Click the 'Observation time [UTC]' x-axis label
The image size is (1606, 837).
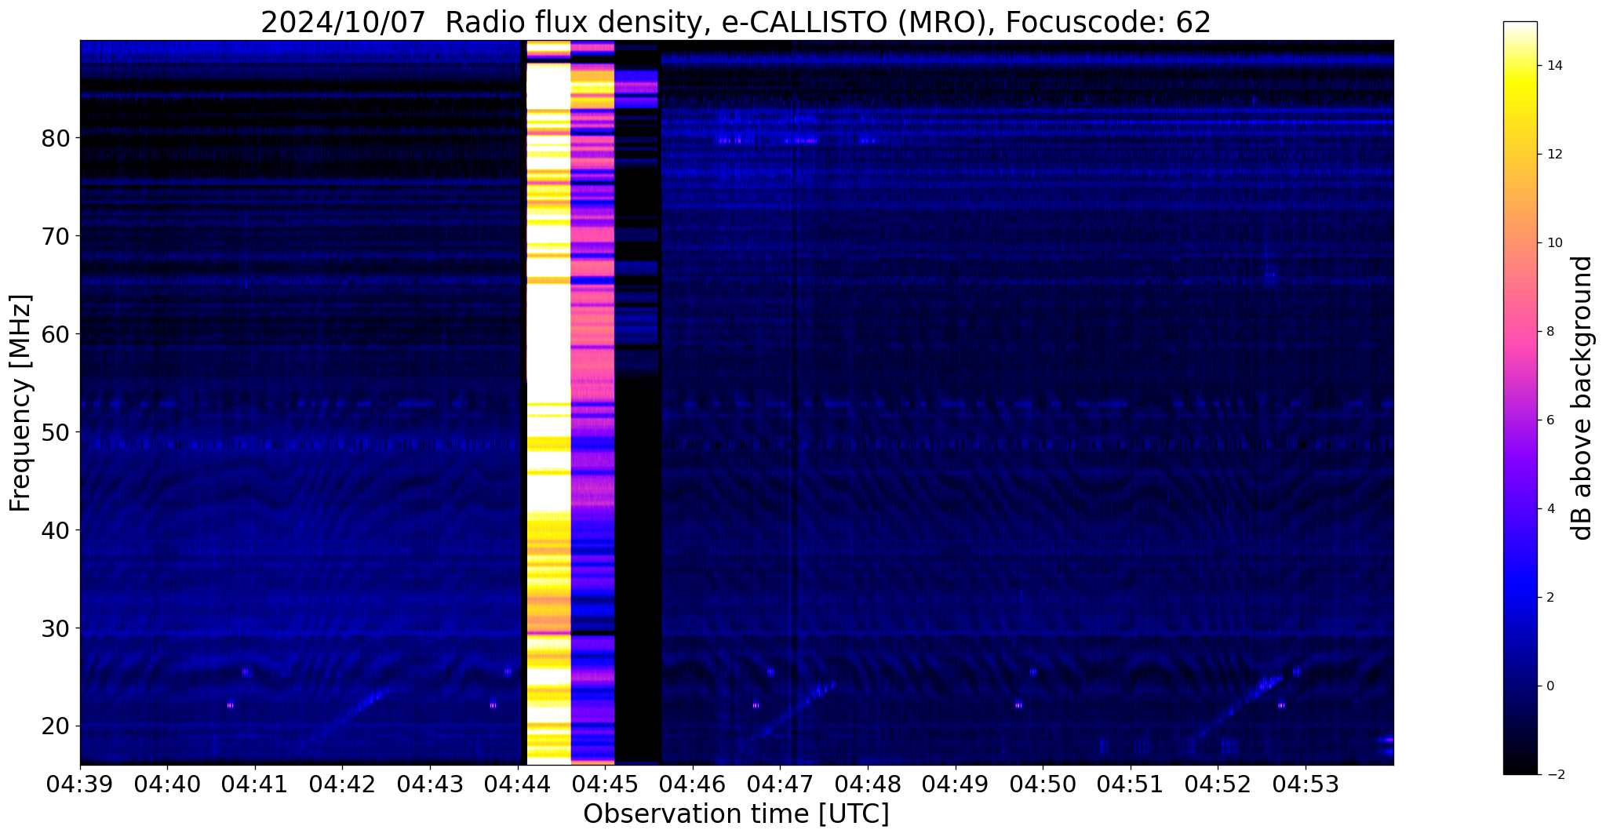(736, 814)
